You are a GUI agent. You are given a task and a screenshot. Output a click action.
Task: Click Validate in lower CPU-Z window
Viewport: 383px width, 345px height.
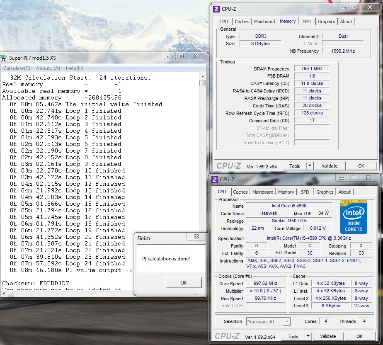[328, 336]
